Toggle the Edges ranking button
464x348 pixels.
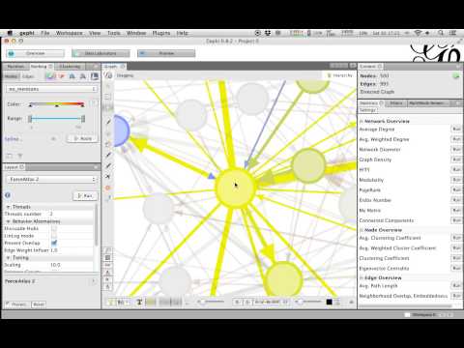click(x=28, y=76)
